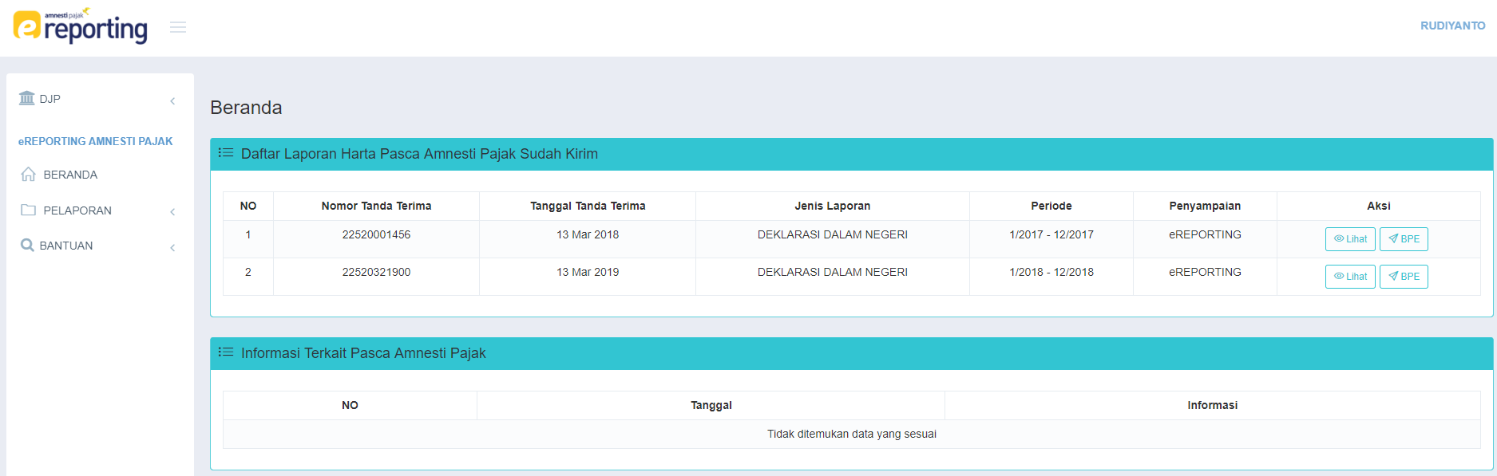
Task: Open the Beranda menu item
Action: (70, 175)
